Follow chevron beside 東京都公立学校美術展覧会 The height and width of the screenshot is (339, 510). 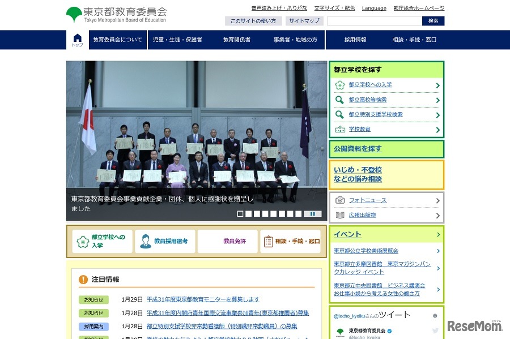pos(438,251)
